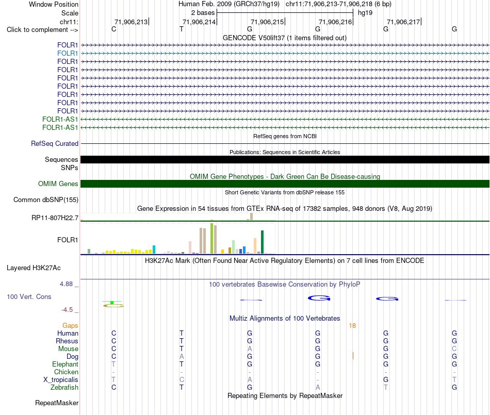Select the 'chr11:' ruler label
The height and width of the screenshot is (415, 490).
point(69,22)
